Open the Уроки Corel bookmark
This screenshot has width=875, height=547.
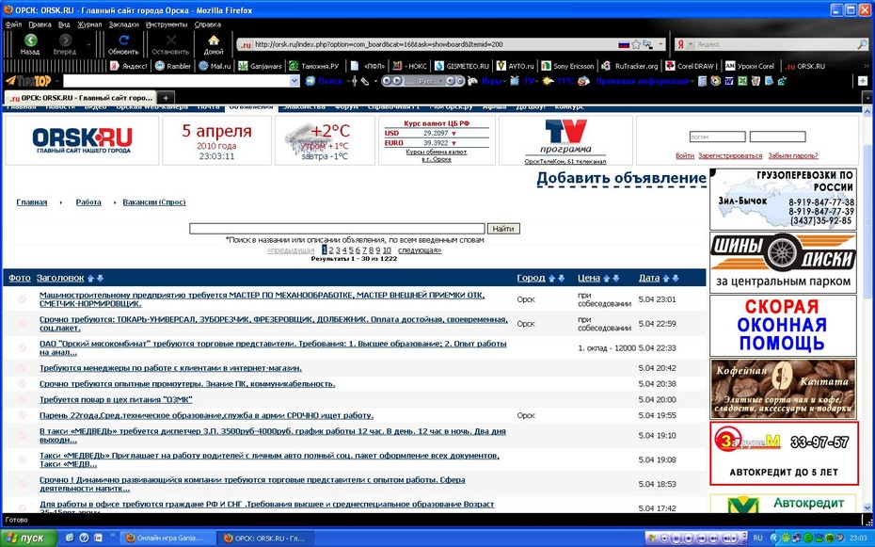tap(750, 66)
